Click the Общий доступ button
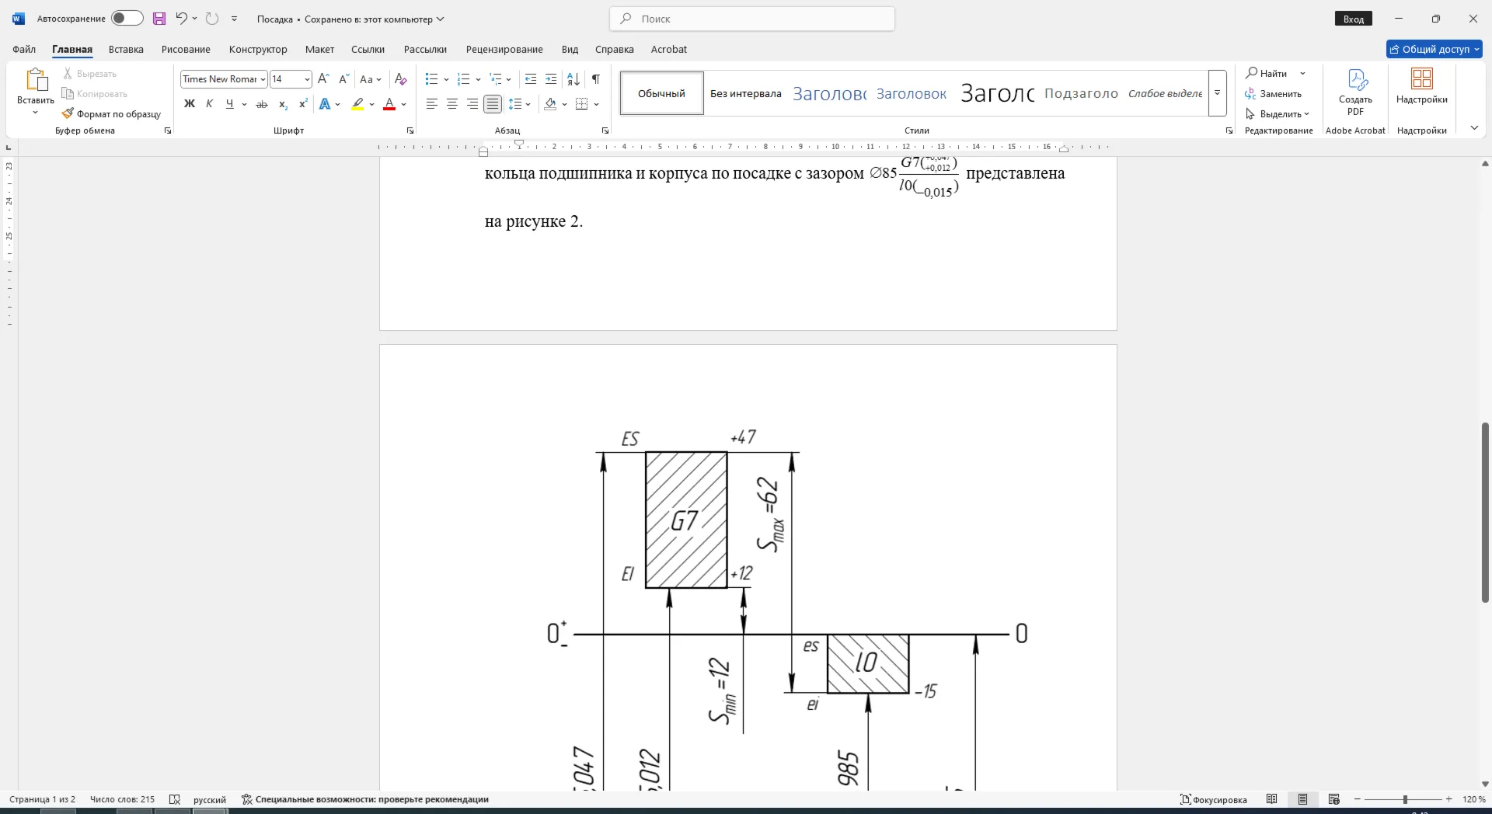 pos(1434,49)
